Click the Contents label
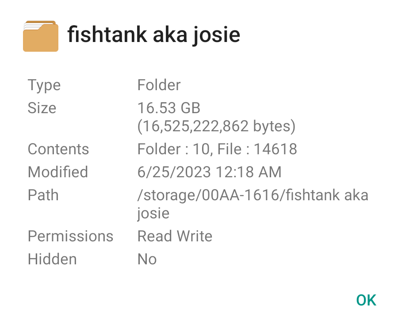Image resolution: width=413 pixels, height=328 pixels. coord(58,149)
